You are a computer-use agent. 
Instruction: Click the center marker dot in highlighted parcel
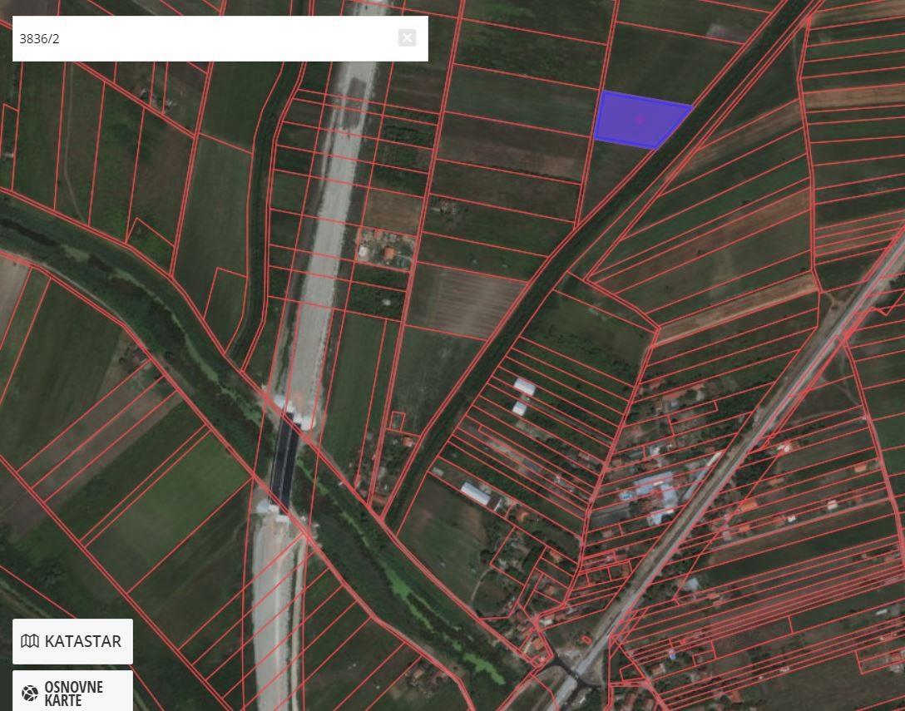tap(640, 120)
